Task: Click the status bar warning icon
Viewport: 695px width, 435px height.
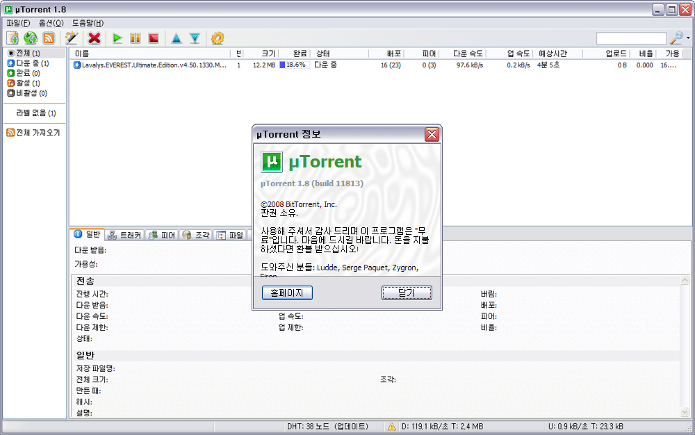Action: click(391, 427)
